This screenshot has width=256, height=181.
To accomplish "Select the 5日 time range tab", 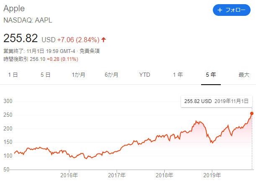I will click(x=46, y=75).
